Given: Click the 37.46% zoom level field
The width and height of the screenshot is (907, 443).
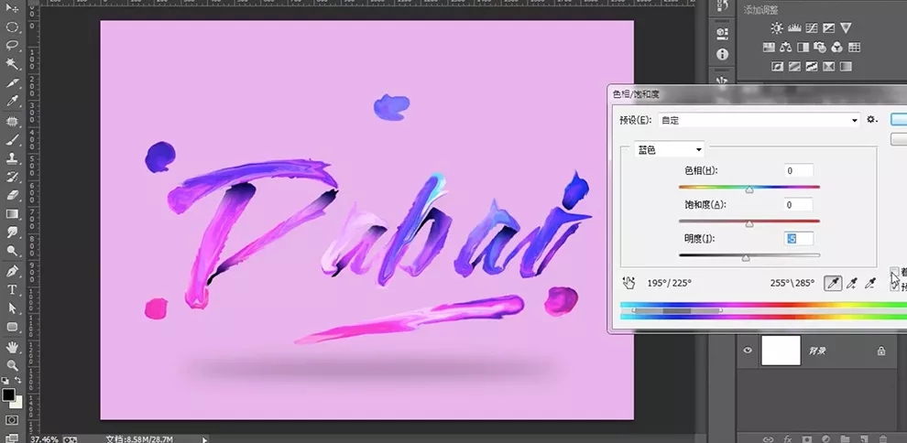Looking at the screenshot, I should coord(43,439).
